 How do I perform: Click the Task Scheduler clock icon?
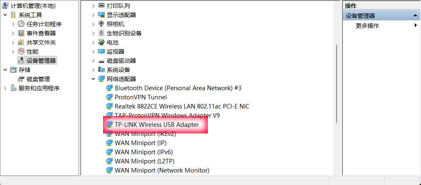coord(21,24)
